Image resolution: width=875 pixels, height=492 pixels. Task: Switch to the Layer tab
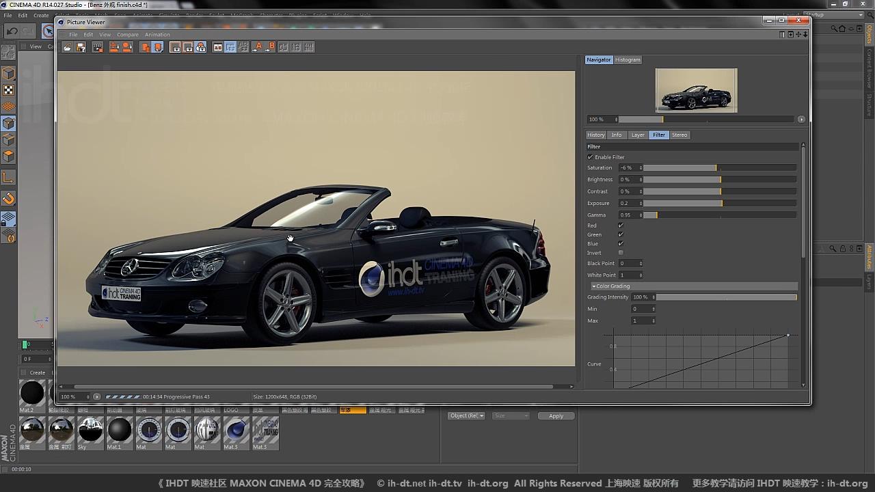(638, 135)
